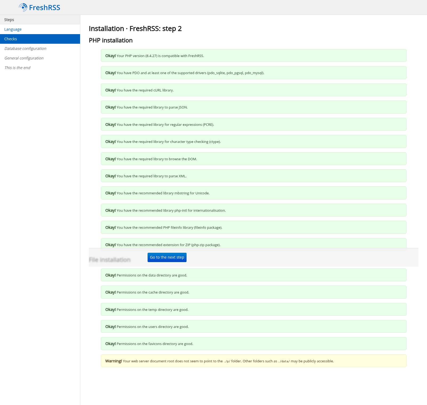427x405 pixels.
Task: Click the favicons directory permissions message
Action: tap(254, 344)
